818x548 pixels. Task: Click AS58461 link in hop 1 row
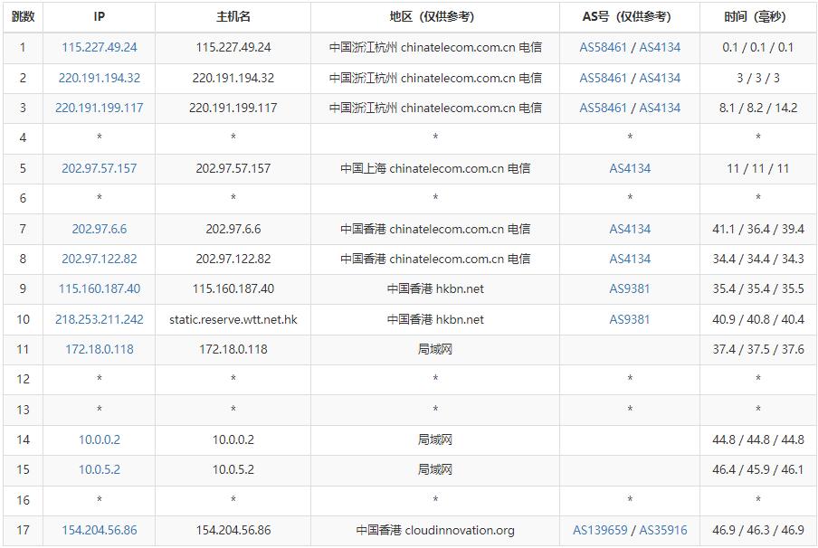[603, 47]
